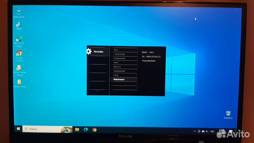254x143 pixels.
Task: Click the '1920x1080@60Hz' resolution line
Action: [149, 61]
